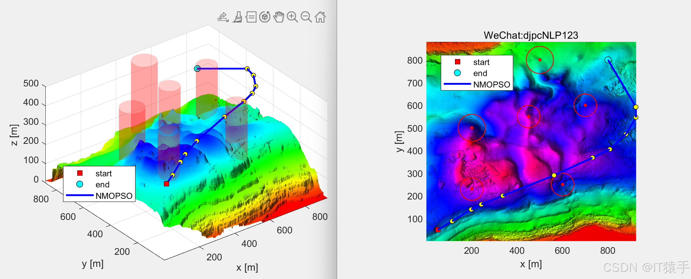The height and width of the screenshot is (279, 691).
Task: Activate the Zoom Out magnifier
Action: 306,17
